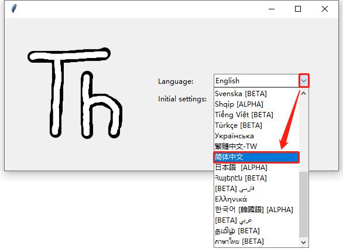Click the large Th logo image
The width and height of the screenshot is (343, 252).
coord(75,93)
